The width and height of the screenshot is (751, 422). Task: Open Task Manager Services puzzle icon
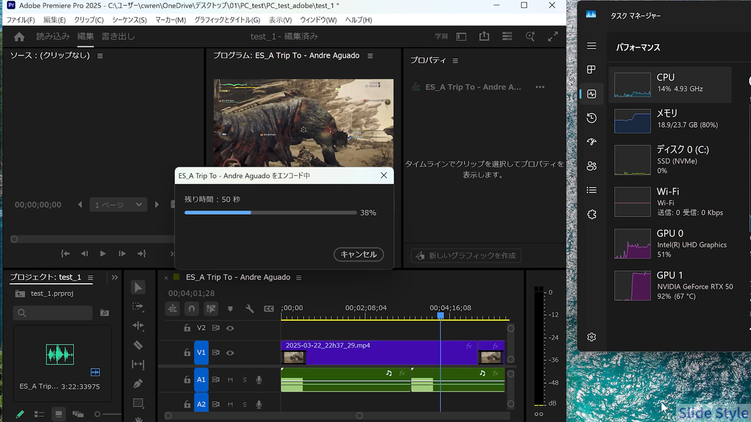point(591,214)
